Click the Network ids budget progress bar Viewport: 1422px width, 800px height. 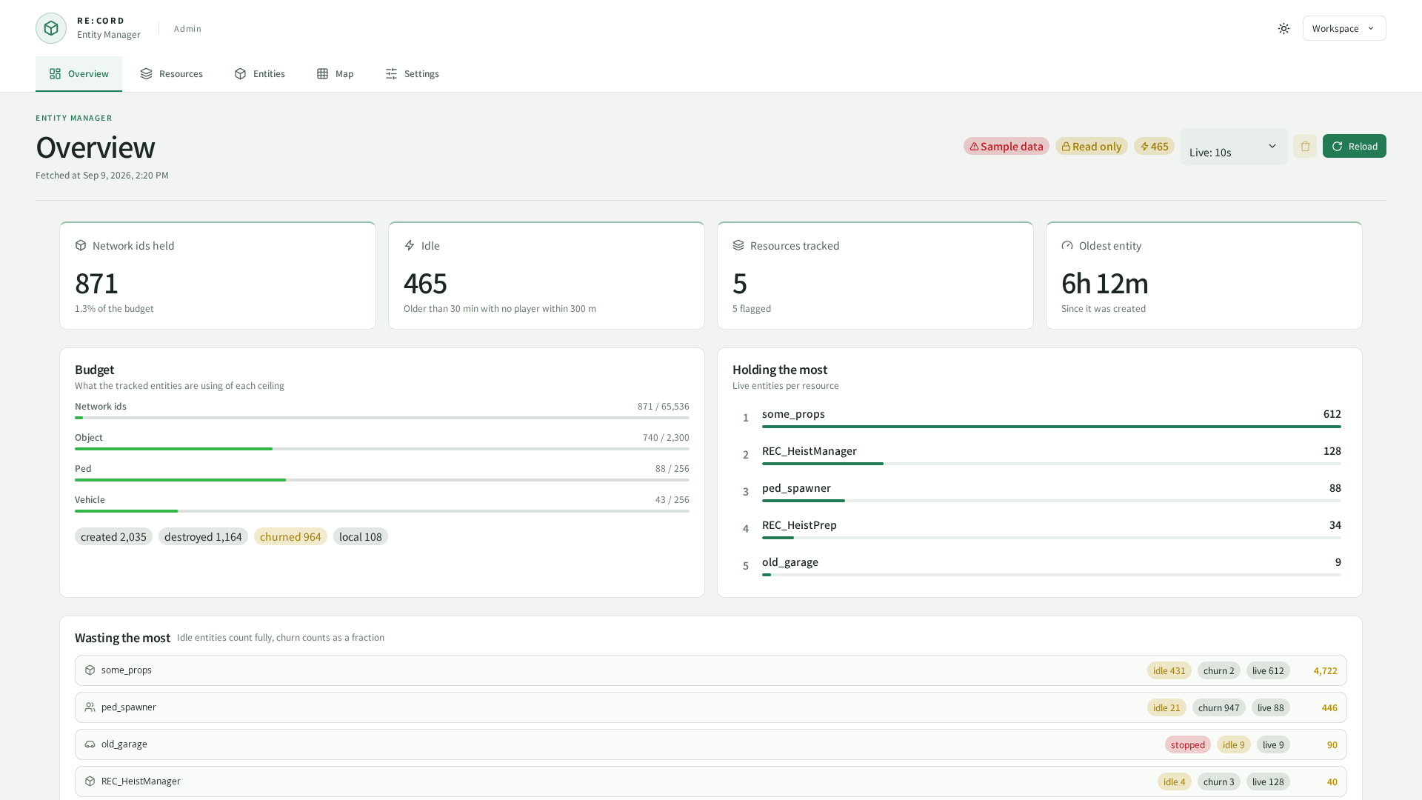click(381, 418)
